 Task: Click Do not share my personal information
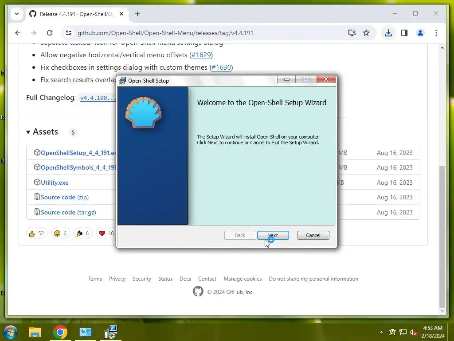pyautogui.click(x=313, y=279)
